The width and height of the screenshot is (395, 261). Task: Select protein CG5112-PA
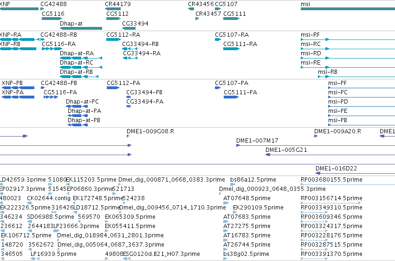123,83
